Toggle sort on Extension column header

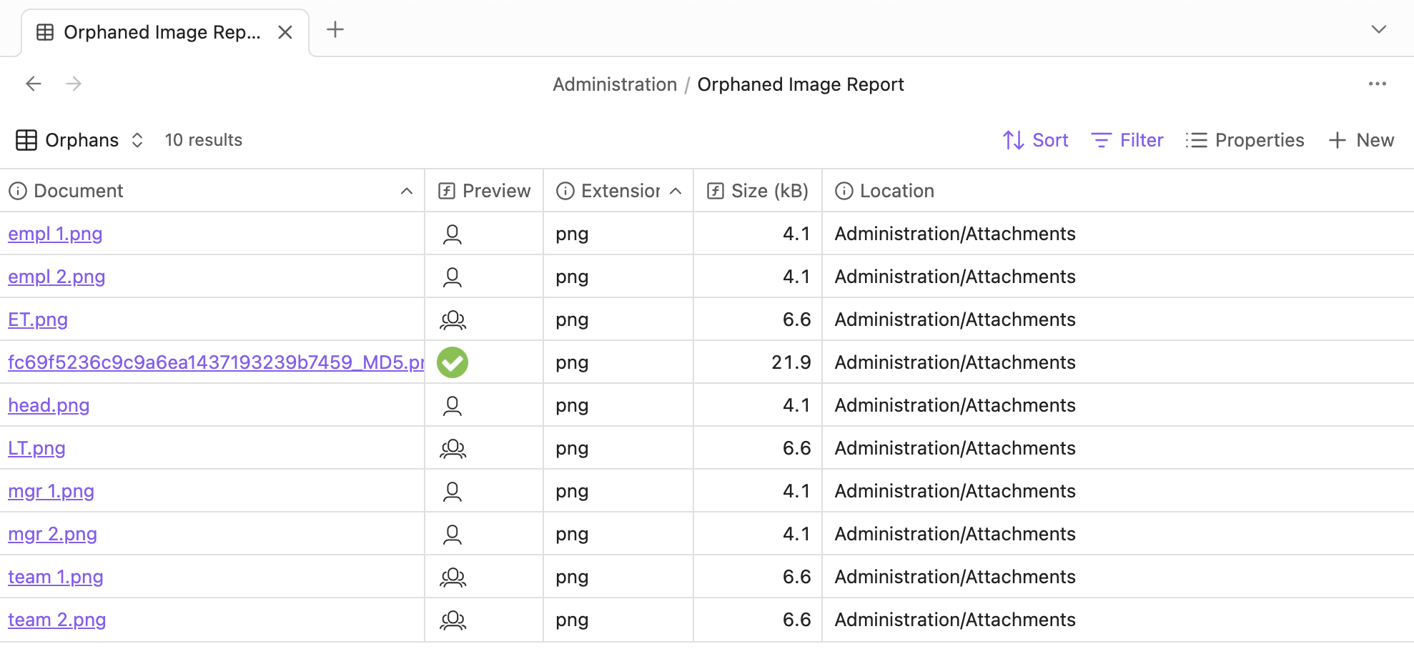coord(619,191)
